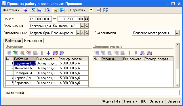Screen dimensions: 183x106
Task: Click the post document icon in toolbar
Action: [48, 10]
